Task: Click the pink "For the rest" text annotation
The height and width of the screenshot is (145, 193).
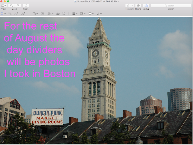Action: tap(30, 26)
